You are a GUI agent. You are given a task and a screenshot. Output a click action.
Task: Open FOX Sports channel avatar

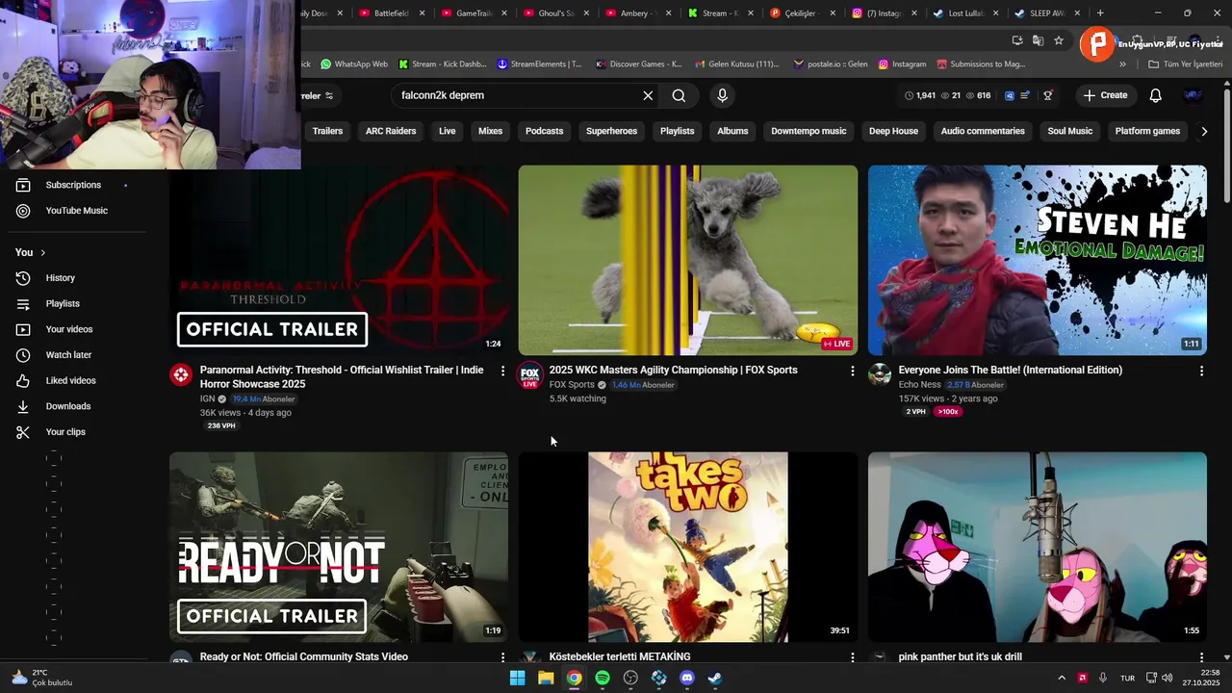(530, 375)
